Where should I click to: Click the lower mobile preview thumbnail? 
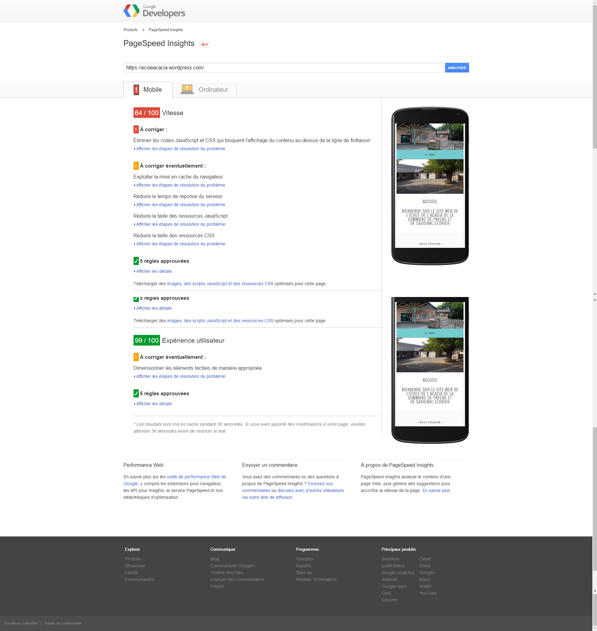coord(430,370)
